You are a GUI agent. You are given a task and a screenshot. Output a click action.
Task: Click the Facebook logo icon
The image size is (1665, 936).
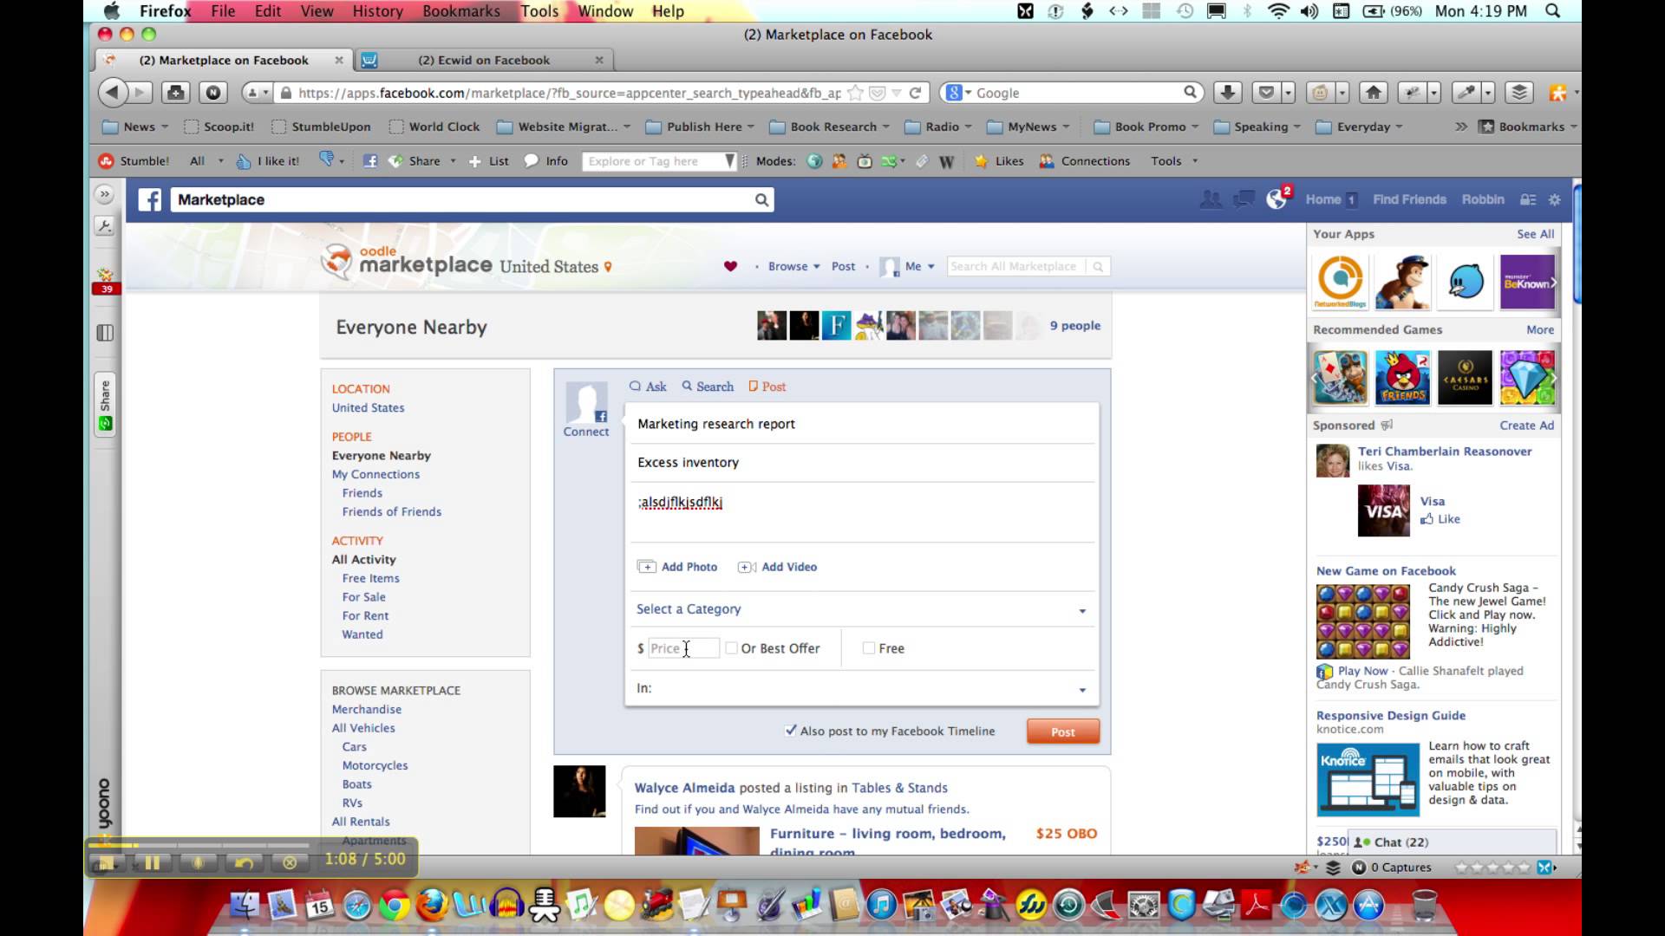click(149, 200)
